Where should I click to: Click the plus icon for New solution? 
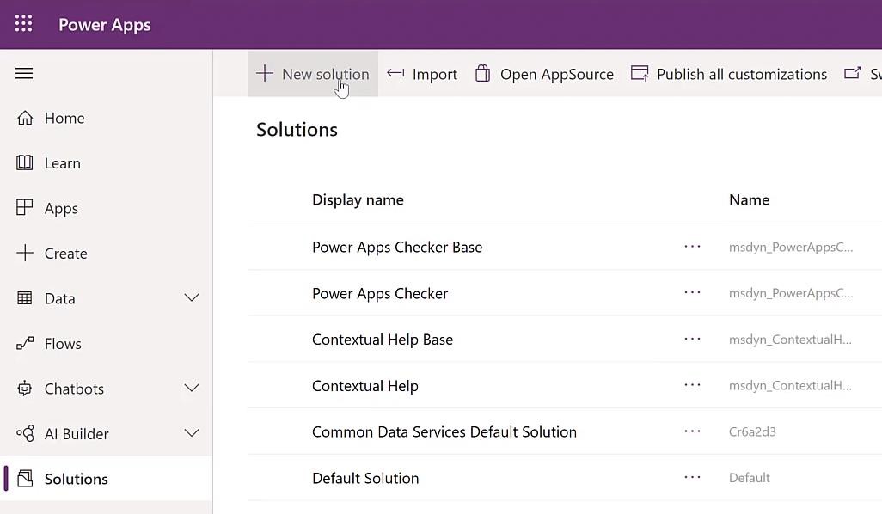pos(265,74)
